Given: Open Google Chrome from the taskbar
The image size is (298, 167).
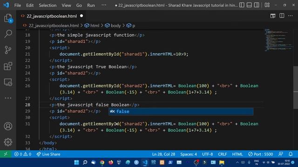Looking at the screenshot, I should coord(102,162).
